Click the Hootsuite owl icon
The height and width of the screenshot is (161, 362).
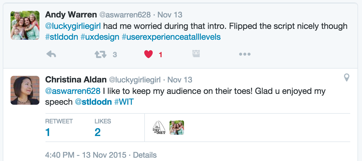coord(196,54)
